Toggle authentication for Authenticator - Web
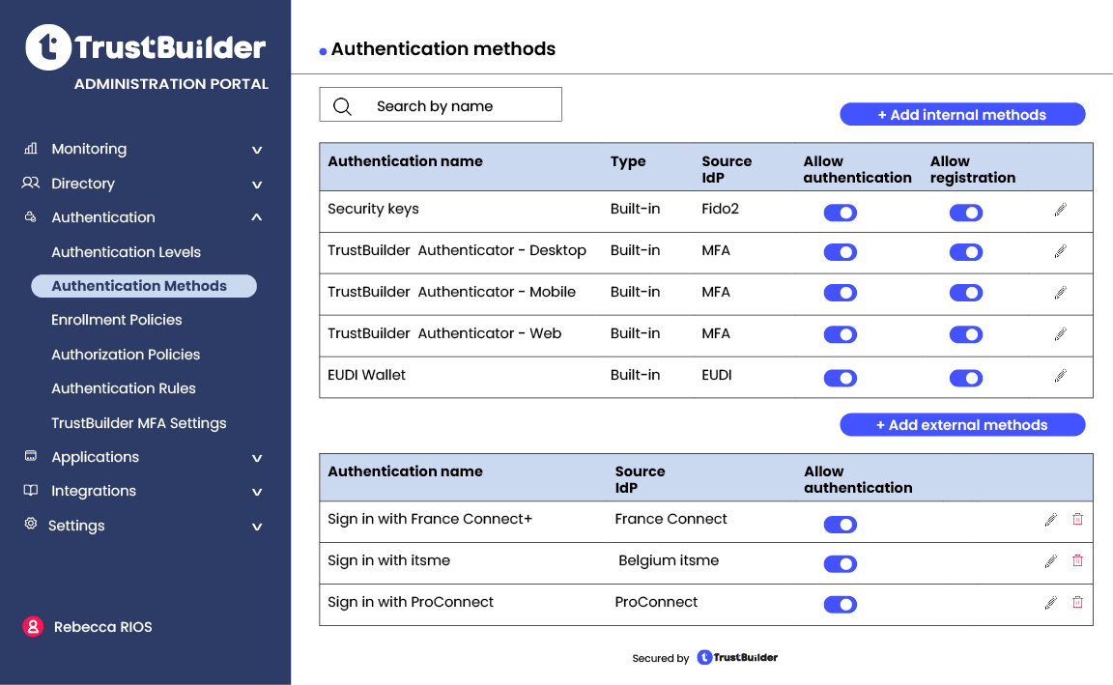This screenshot has width=1113, height=685. coord(841,334)
